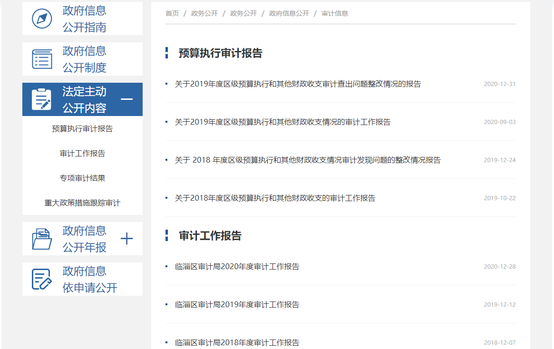Click the folder icon for 政府信息公开年报
The height and width of the screenshot is (349, 554).
coord(42,239)
